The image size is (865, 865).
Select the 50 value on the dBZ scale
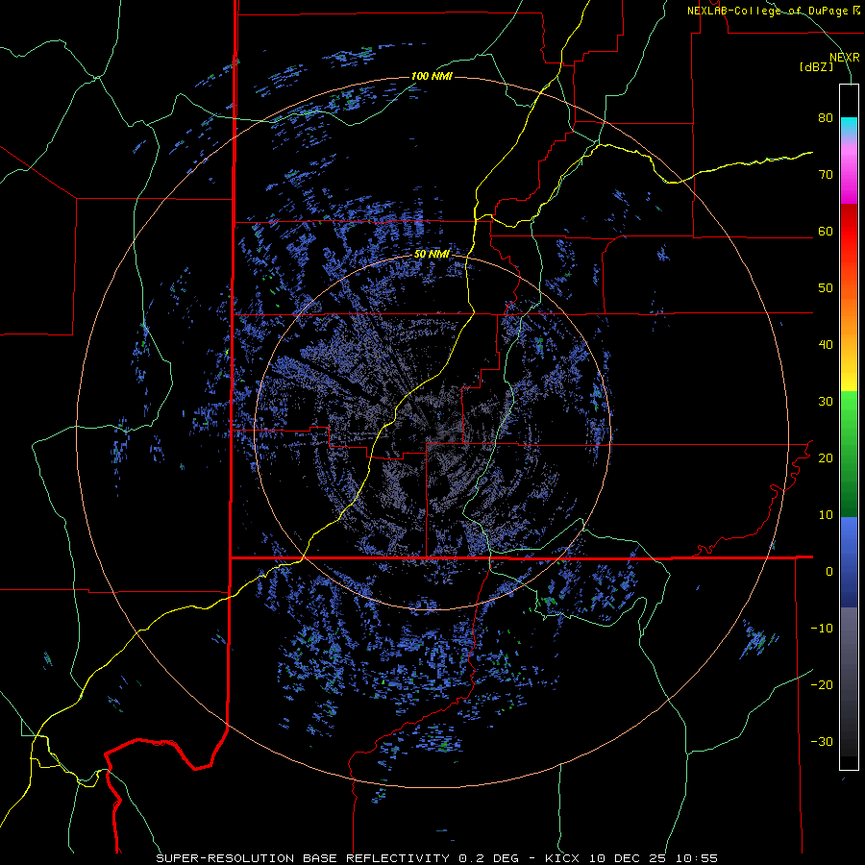(826, 288)
